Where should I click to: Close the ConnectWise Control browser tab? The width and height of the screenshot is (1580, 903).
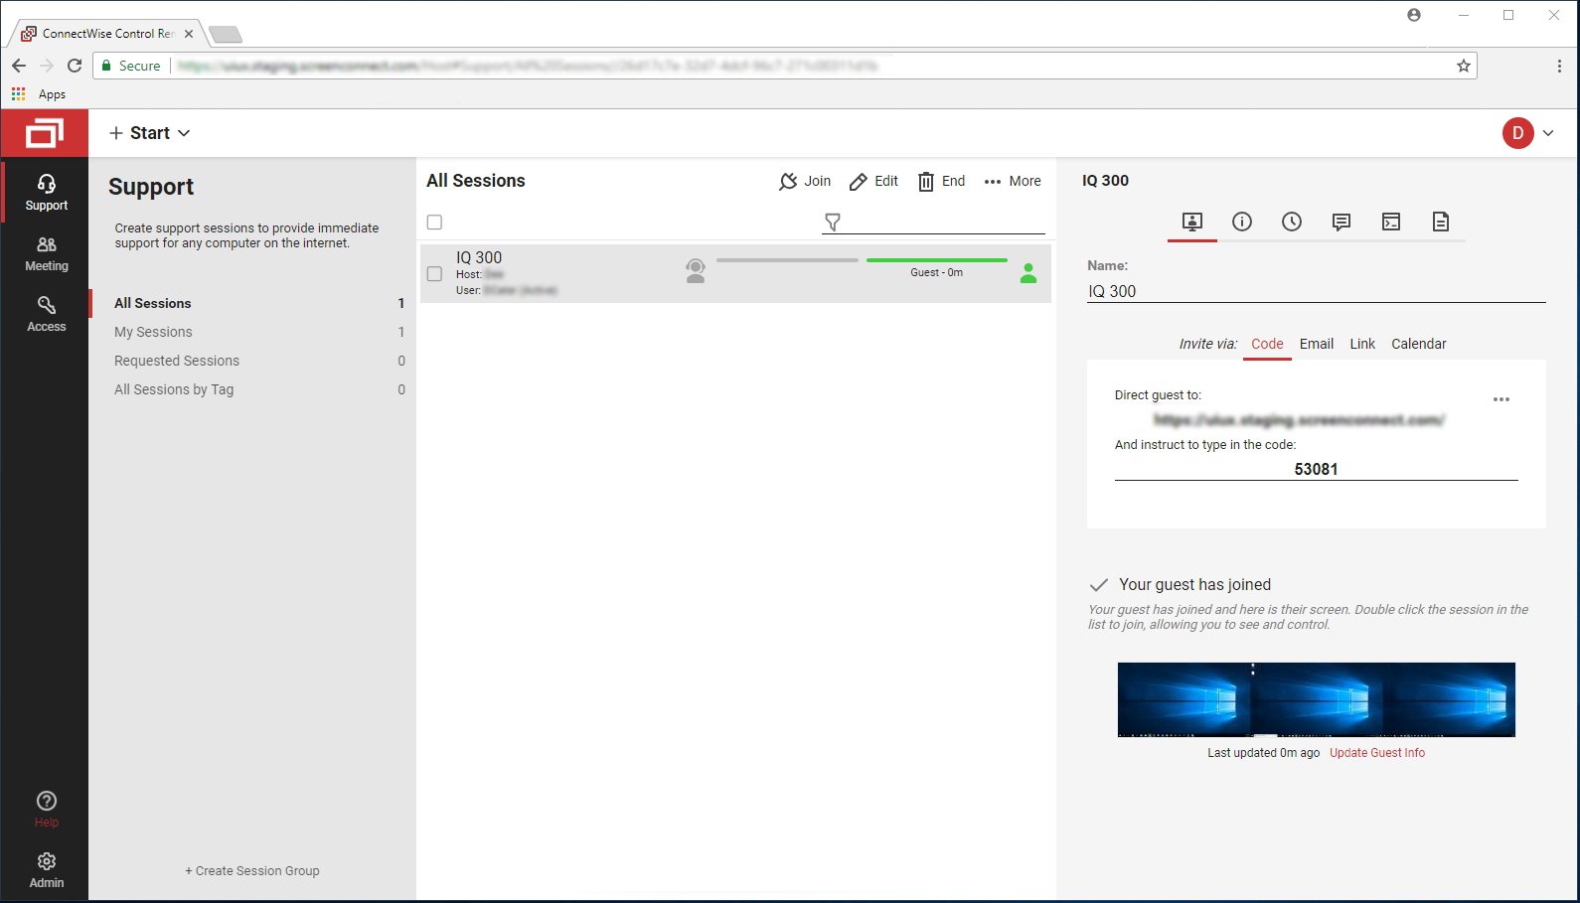coord(189,34)
